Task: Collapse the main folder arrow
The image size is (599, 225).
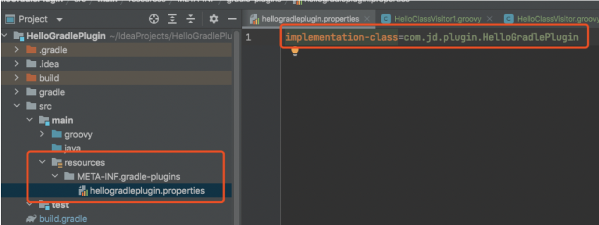Action: pyautogui.click(x=29, y=120)
